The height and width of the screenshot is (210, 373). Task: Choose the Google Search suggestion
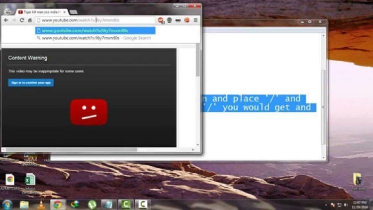pos(95,38)
